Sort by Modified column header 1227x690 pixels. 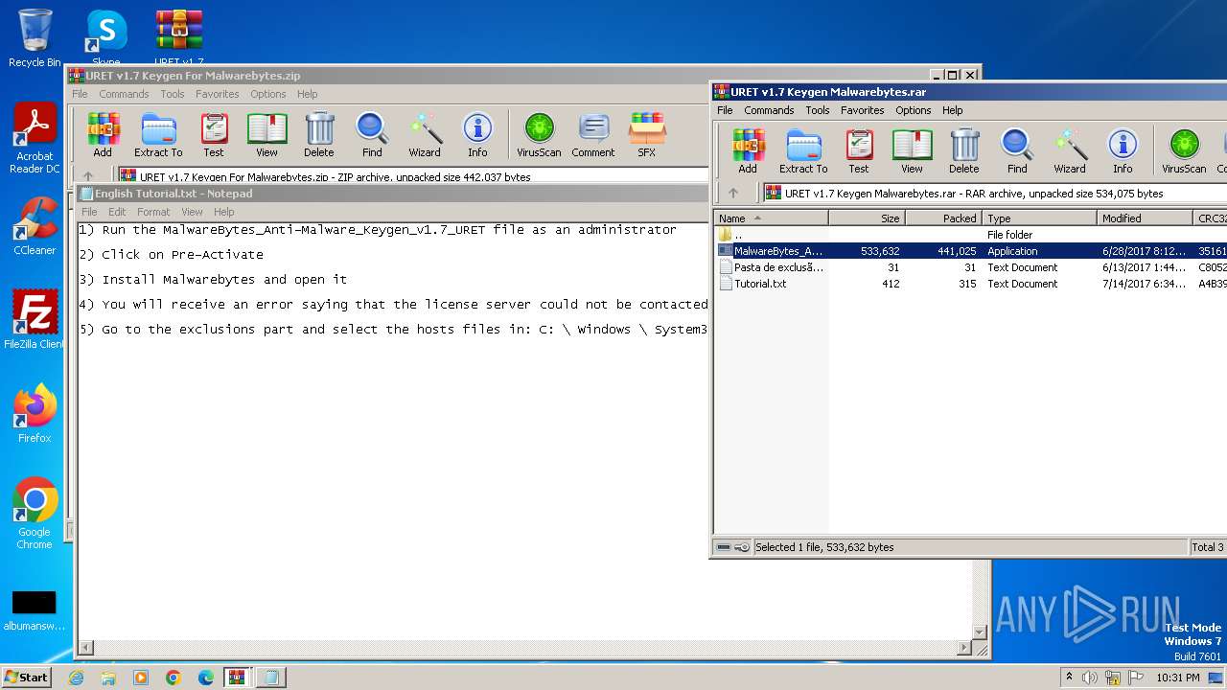coord(1145,218)
